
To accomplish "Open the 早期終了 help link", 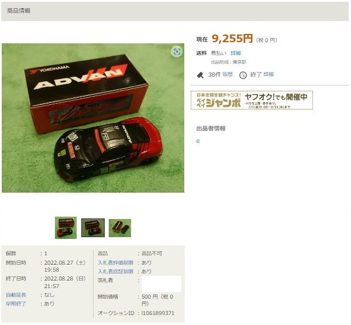I will pyautogui.click(x=16, y=304).
